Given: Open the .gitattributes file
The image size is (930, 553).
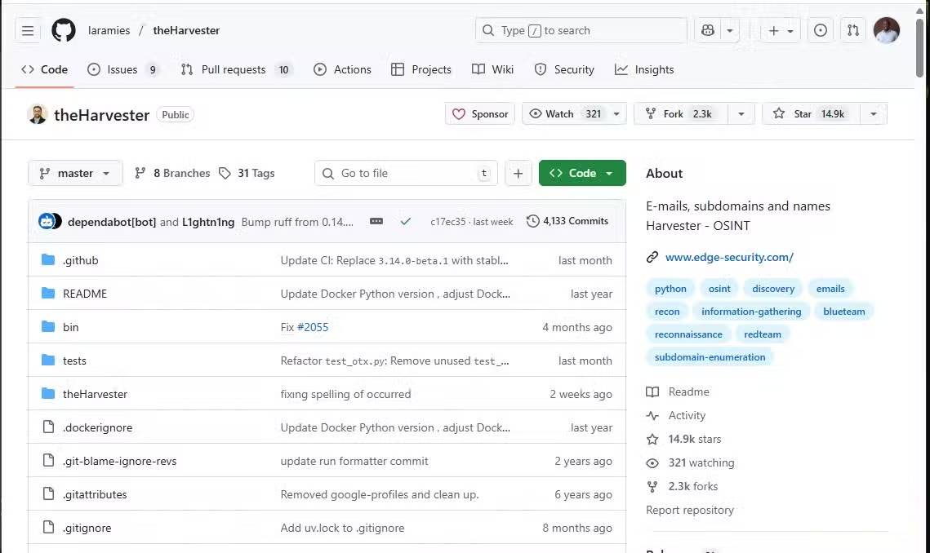Looking at the screenshot, I should 95,494.
